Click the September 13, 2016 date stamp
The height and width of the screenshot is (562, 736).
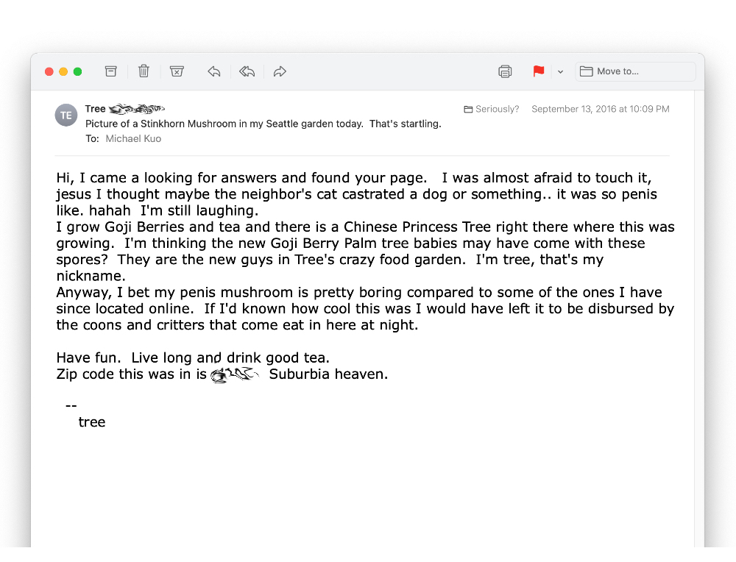(601, 109)
